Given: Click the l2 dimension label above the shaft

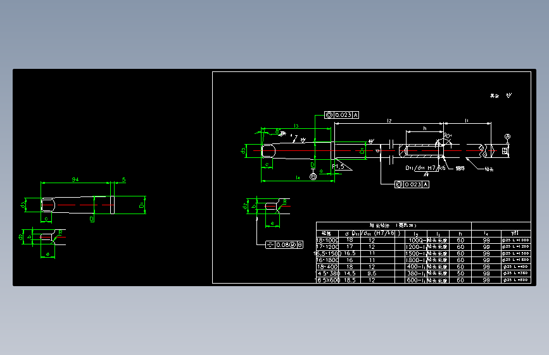Looking at the screenshot, I should coord(389,121).
